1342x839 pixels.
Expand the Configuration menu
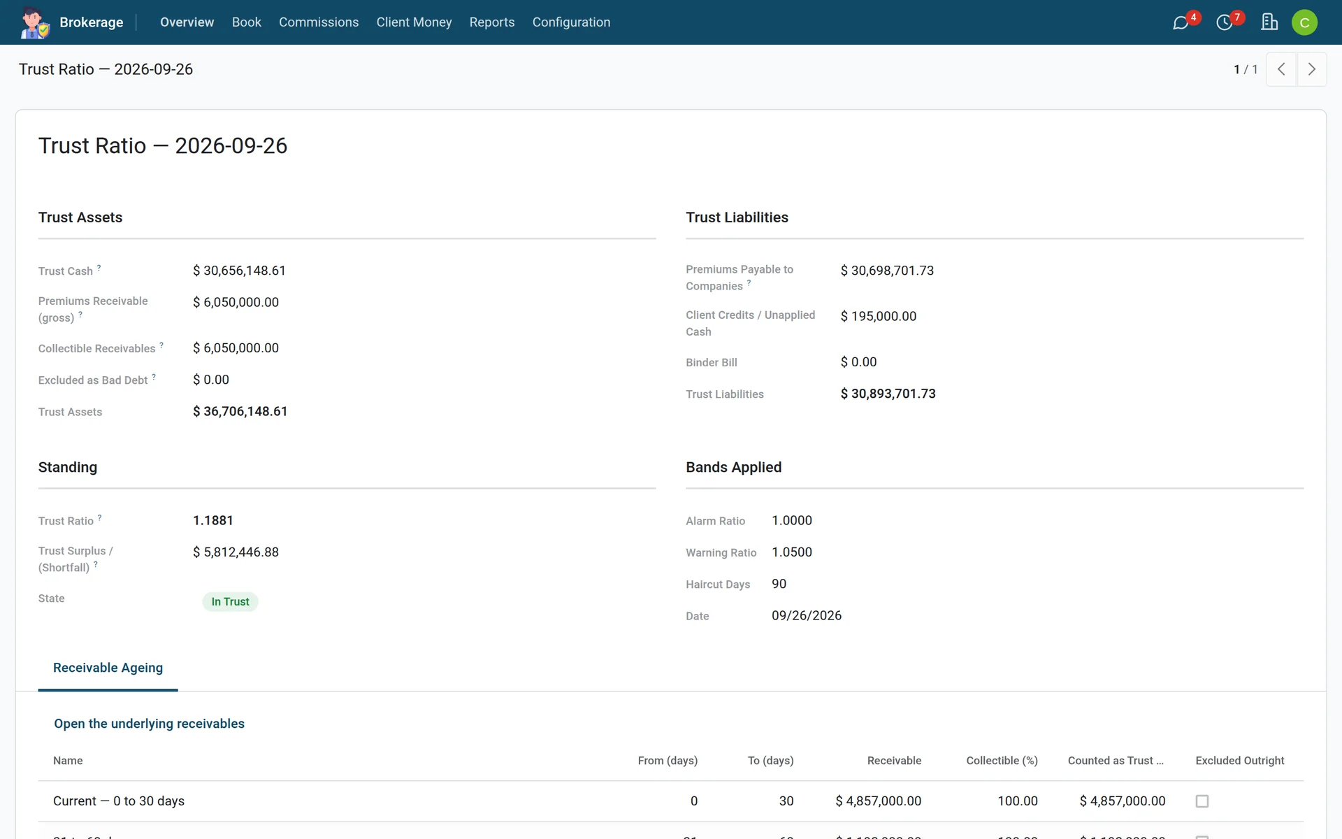(571, 22)
